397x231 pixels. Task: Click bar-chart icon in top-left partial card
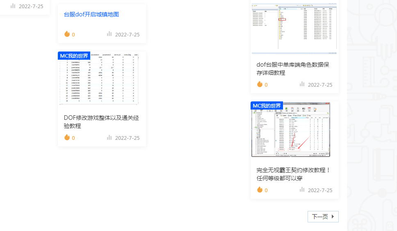coord(13,6)
